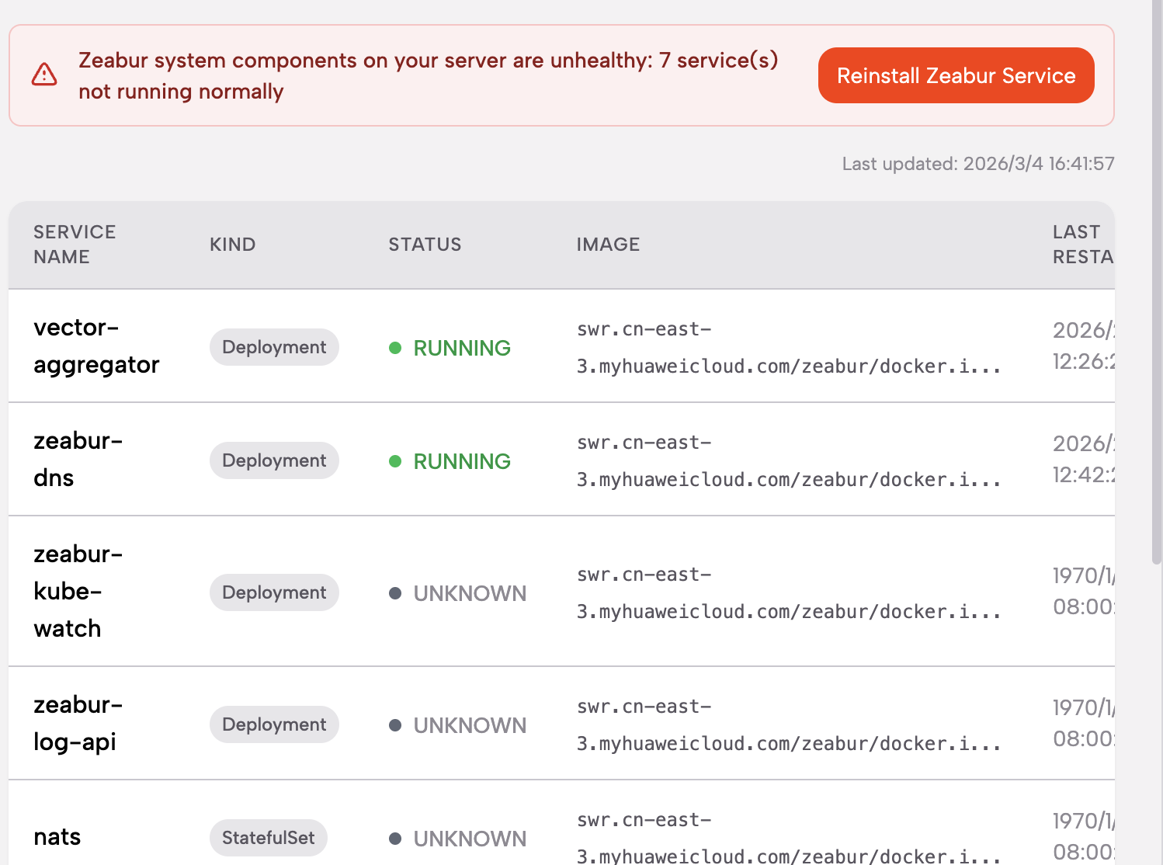The height and width of the screenshot is (865, 1163).
Task: Click the Reinstall Zeabur Service button
Action: click(956, 75)
